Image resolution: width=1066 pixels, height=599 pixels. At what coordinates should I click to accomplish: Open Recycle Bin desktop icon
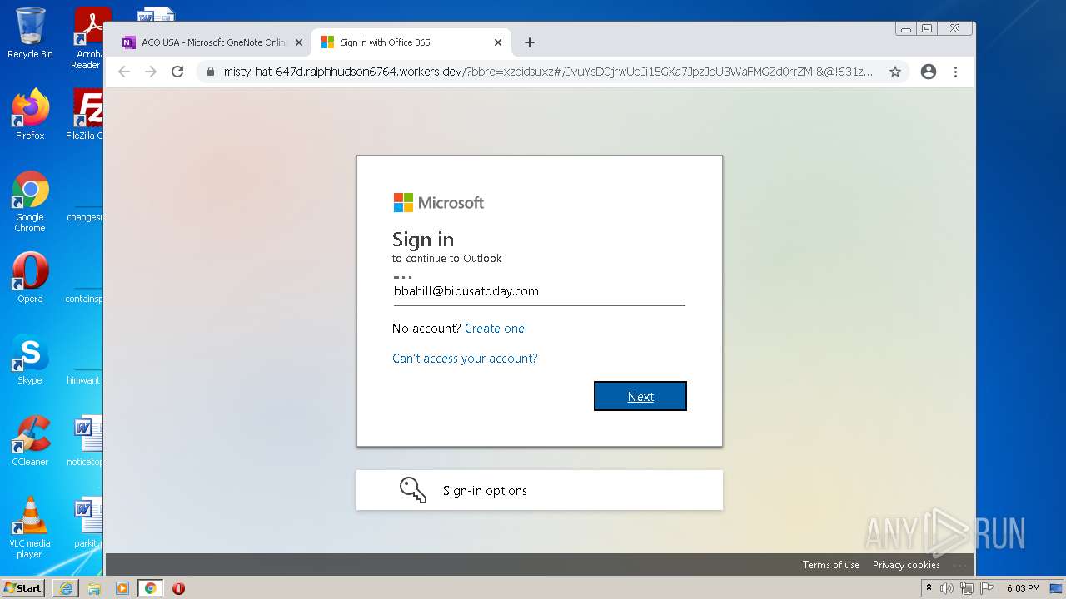[30, 33]
